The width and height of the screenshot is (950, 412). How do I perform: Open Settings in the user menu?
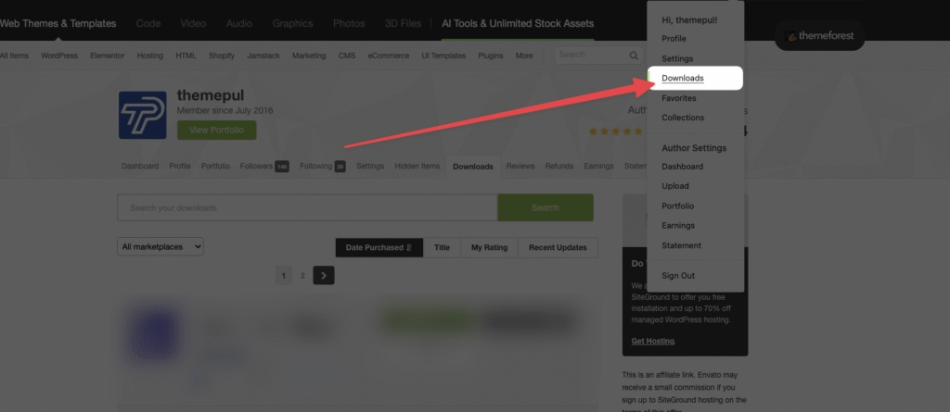coord(676,58)
